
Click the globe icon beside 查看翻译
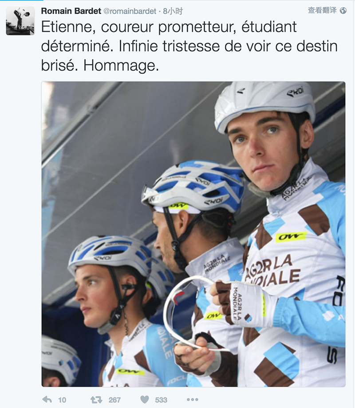(343, 10)
